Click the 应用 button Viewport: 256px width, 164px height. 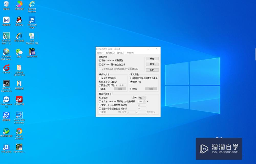[152, 70]
